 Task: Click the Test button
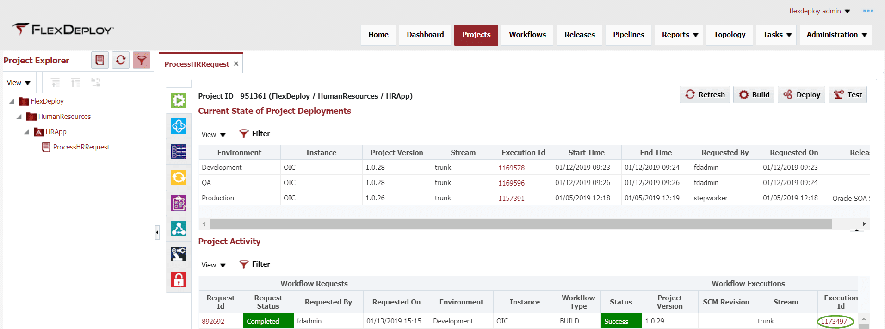pos(848,94)
